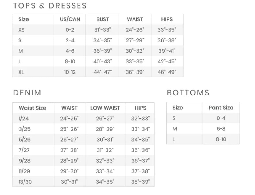Click the 6-8 pant size in Bottoms
This screenshot has width=255, height=195.
221,129
